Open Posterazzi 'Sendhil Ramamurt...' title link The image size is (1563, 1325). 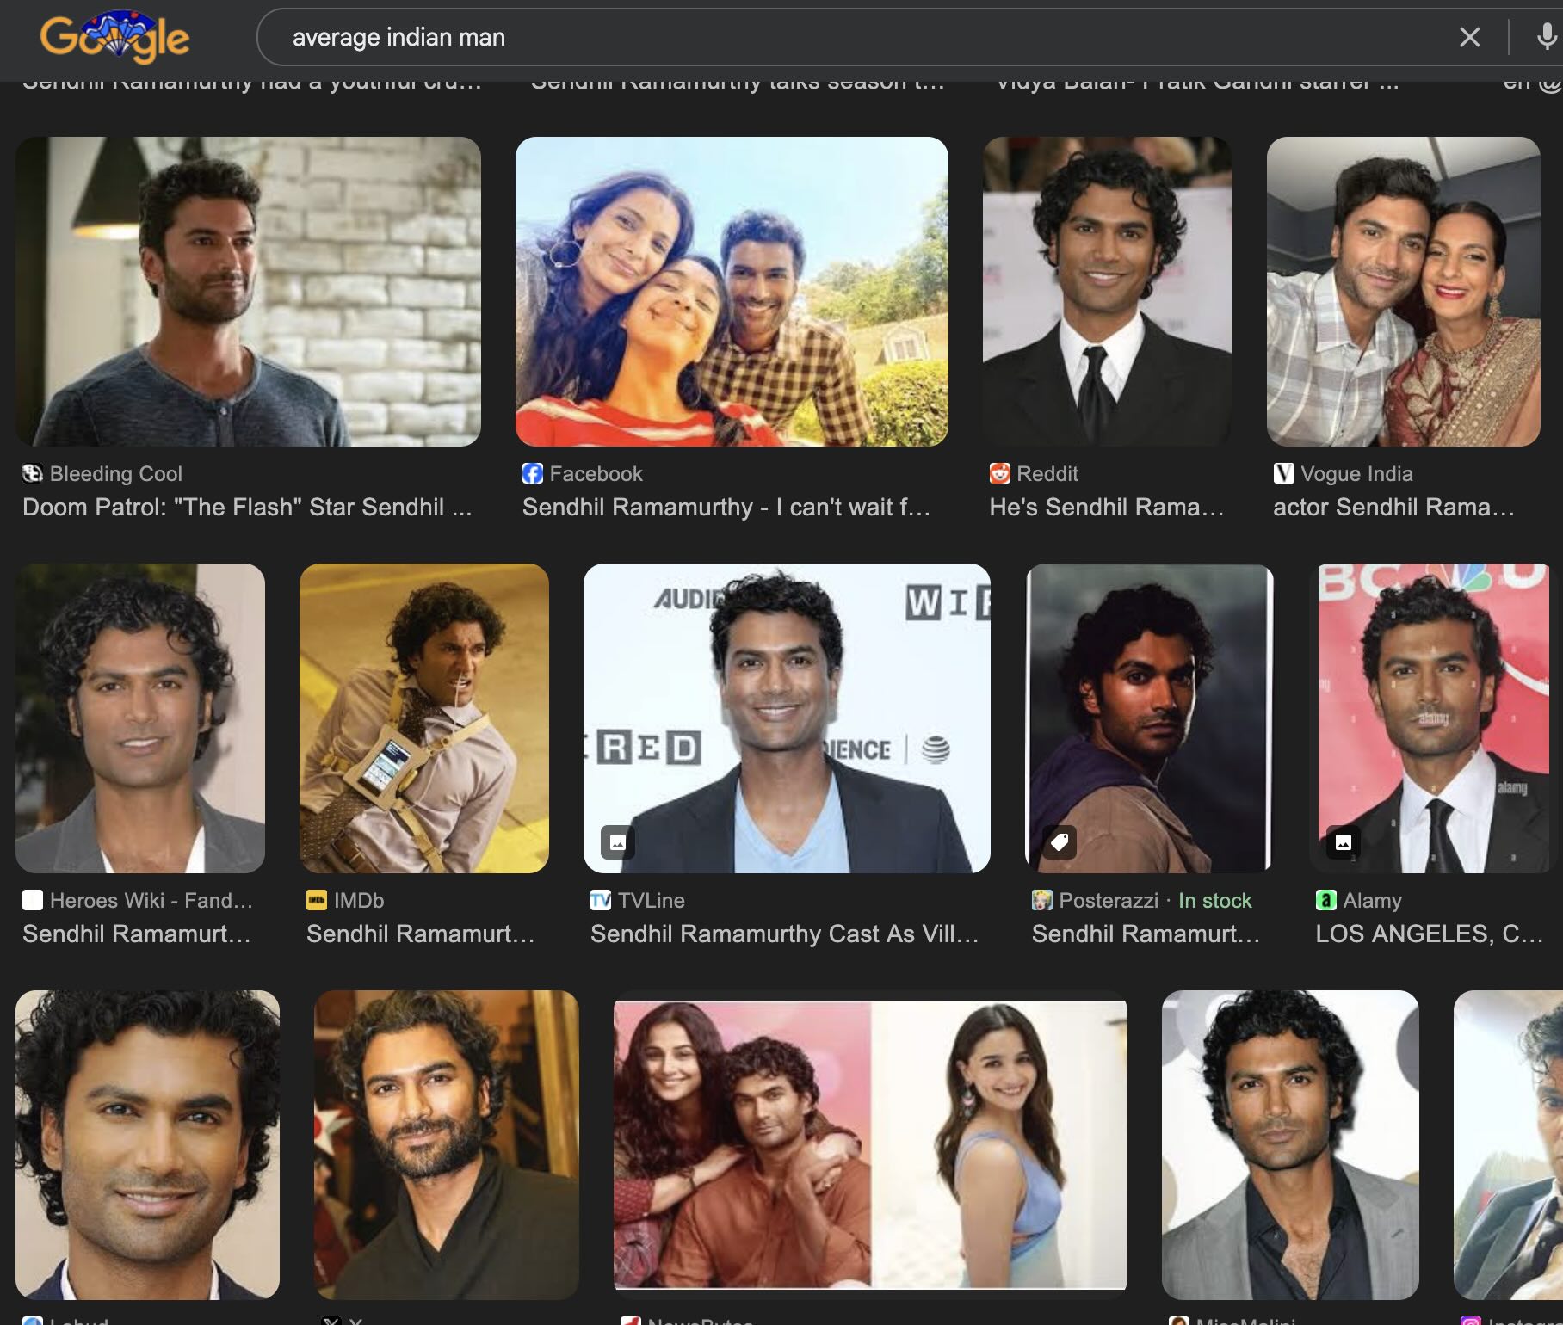(x=1146, y=934)
